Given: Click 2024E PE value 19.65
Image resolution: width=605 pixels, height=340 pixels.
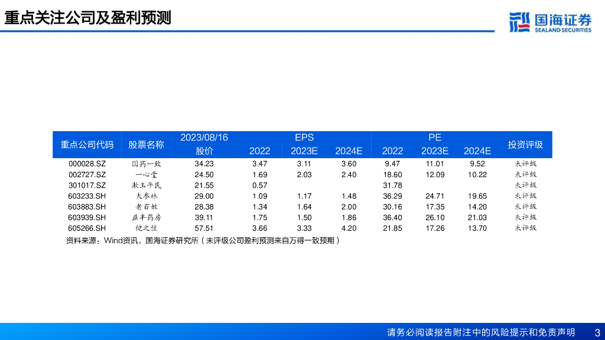Looking at the screenshot, I should coord(477,196).
